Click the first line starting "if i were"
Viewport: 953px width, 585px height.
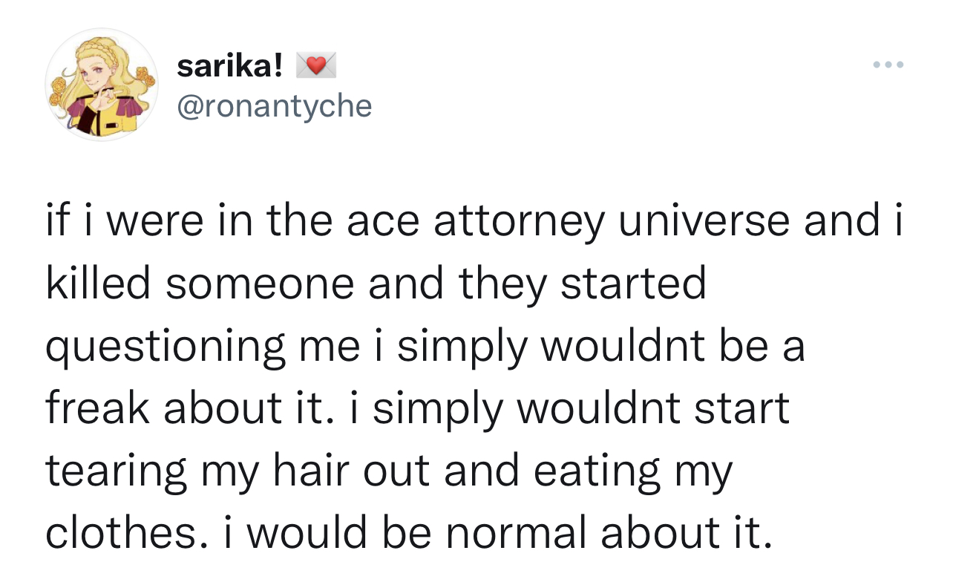(474, 223)
